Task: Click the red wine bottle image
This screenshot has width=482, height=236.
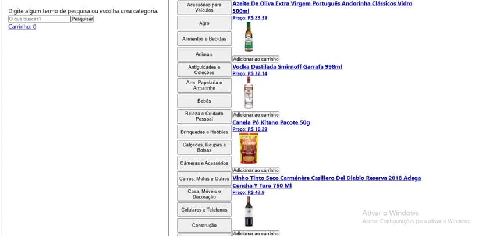Action: [x=249, y=212]
